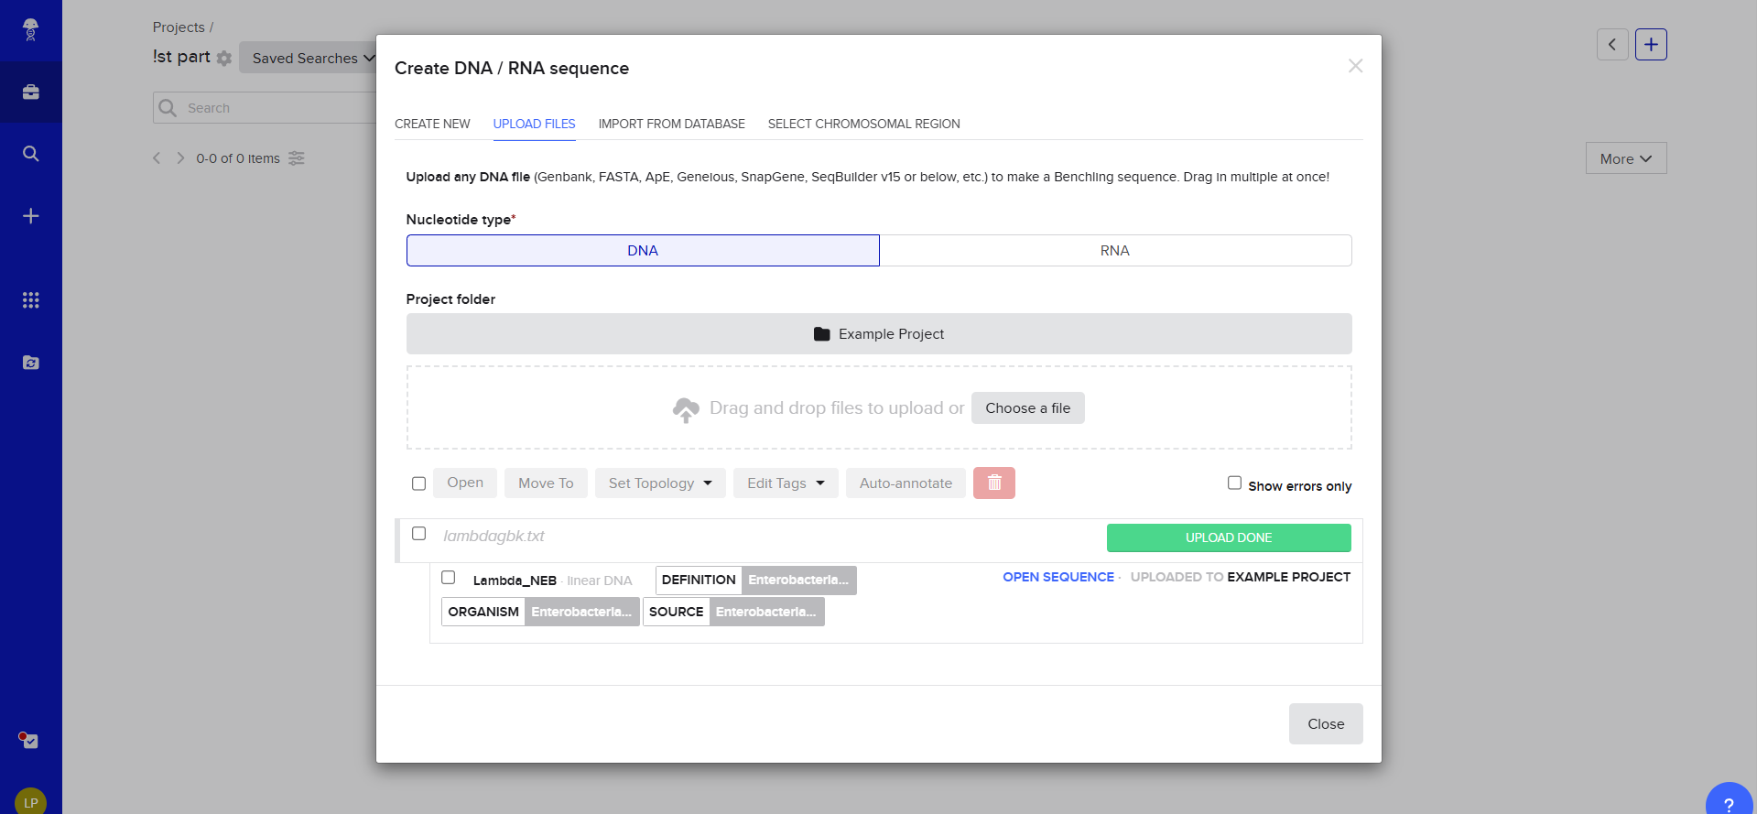
Task: Open the Projects briefcase icon in sidebar
Action: 30,92
